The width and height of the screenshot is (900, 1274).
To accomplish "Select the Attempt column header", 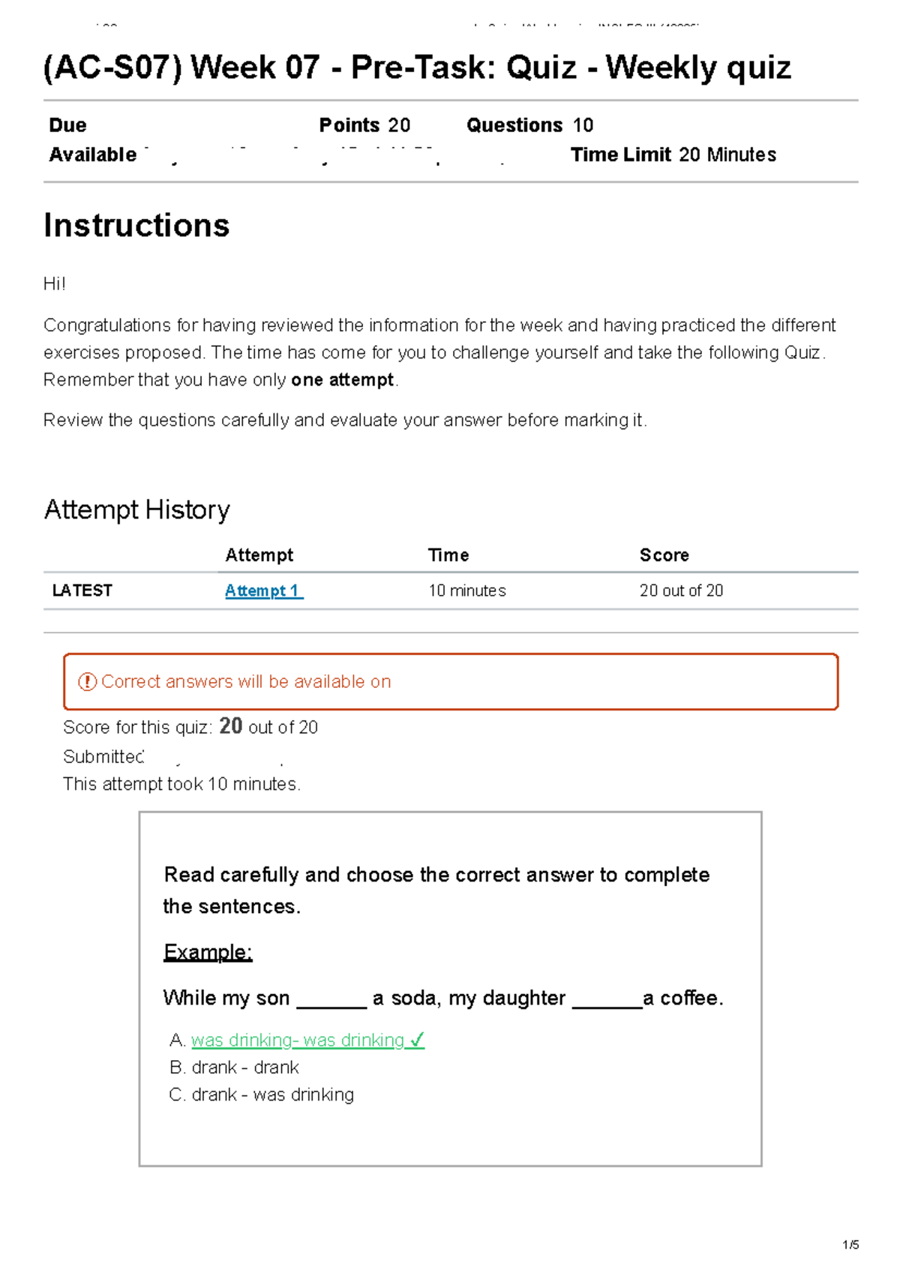I will tap(259, 555).
